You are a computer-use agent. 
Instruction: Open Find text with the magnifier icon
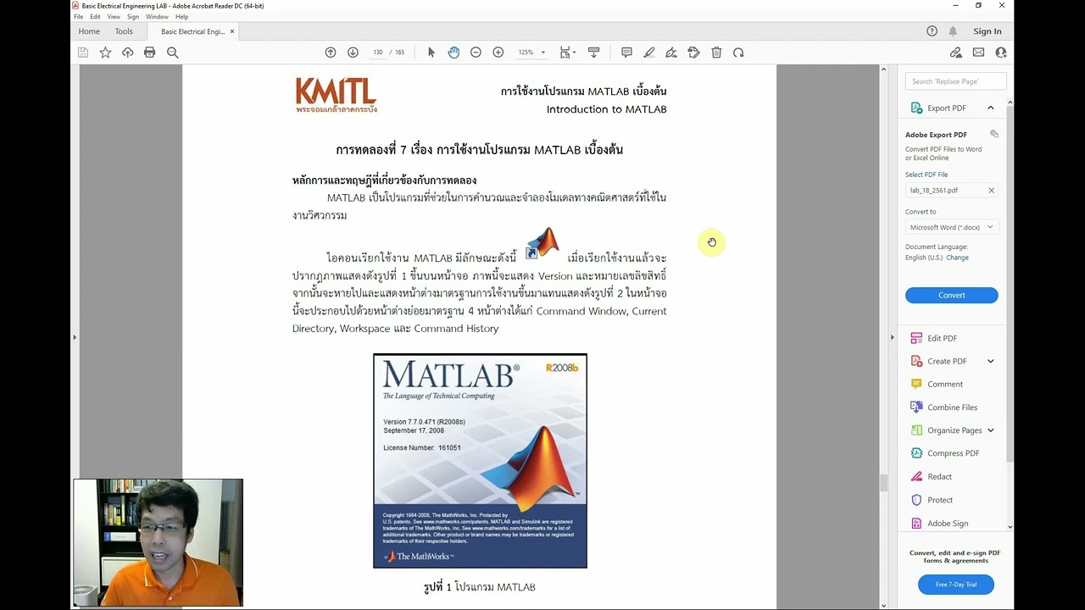pyautogui.click(x=173, y=53)
